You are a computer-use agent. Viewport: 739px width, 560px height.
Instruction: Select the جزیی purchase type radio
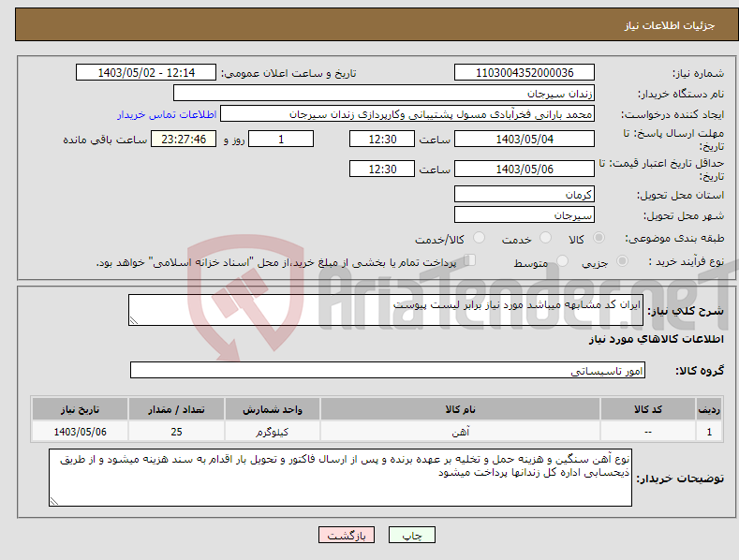coord(622,261)
